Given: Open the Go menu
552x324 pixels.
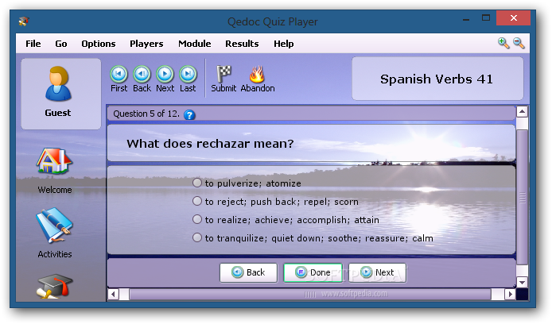Looking at the screenshot, I should coord(61,44).
